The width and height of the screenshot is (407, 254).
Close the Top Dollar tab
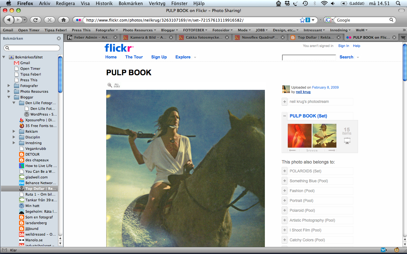[339, 37]
